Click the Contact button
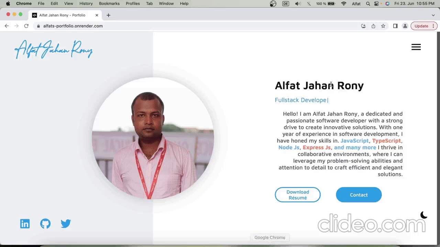 pyautogui.click(x=359, y=195)
